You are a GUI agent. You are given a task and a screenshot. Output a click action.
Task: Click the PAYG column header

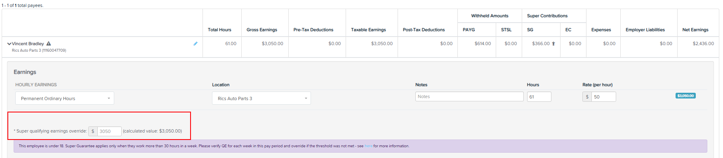pos(469,30)
